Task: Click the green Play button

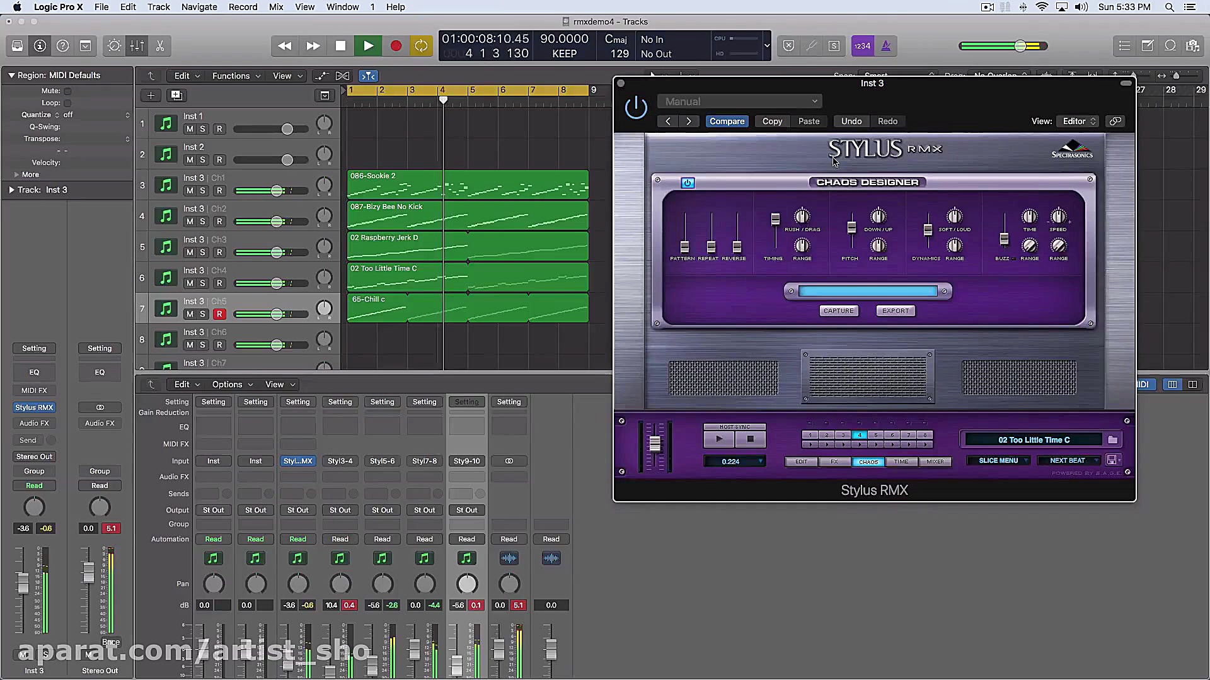Action: [368, 46]
